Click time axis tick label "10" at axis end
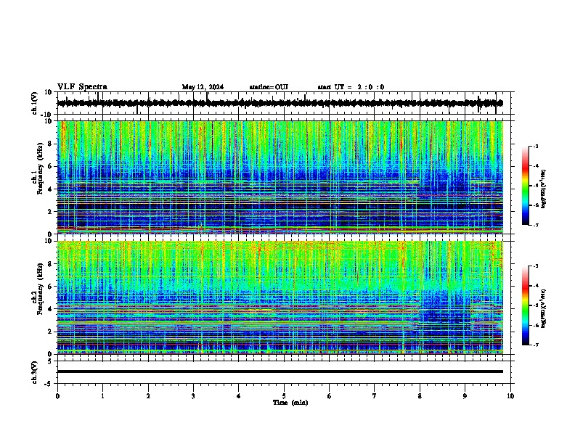Screen dimensions: 575x444 [x=510, y=396]
